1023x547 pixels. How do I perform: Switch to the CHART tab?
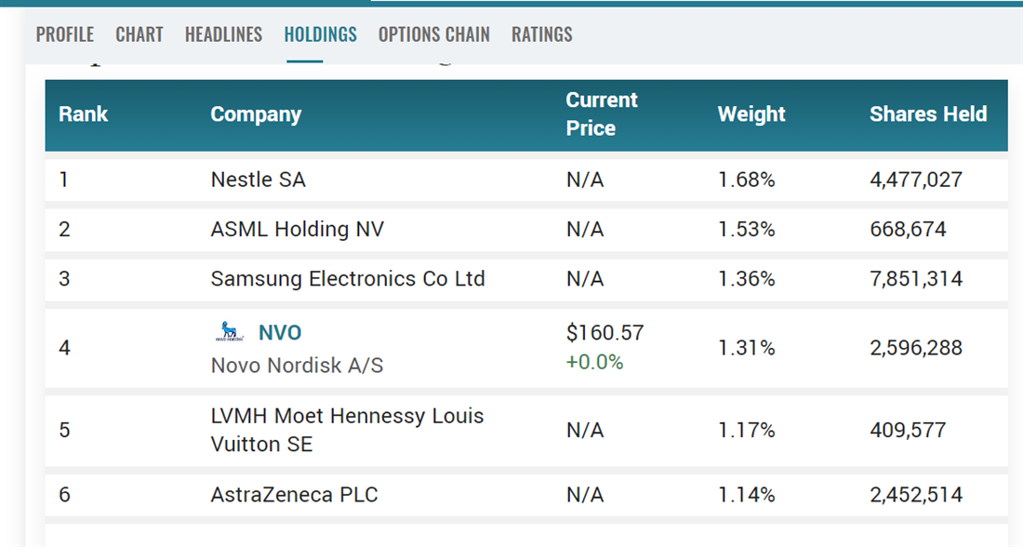coord(139,34)
